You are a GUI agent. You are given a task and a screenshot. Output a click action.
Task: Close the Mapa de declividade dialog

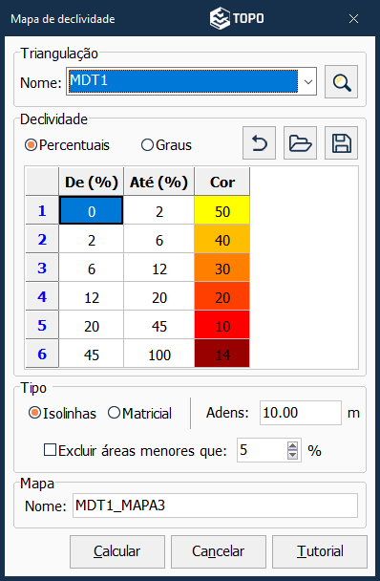[353, 18]
